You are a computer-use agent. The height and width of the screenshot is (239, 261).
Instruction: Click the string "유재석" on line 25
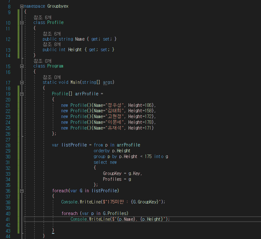pyautogui.click(x=114, y=128)
